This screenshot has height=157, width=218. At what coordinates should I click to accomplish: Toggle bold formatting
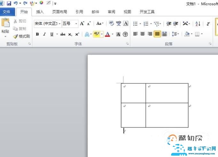coord(37,34)
